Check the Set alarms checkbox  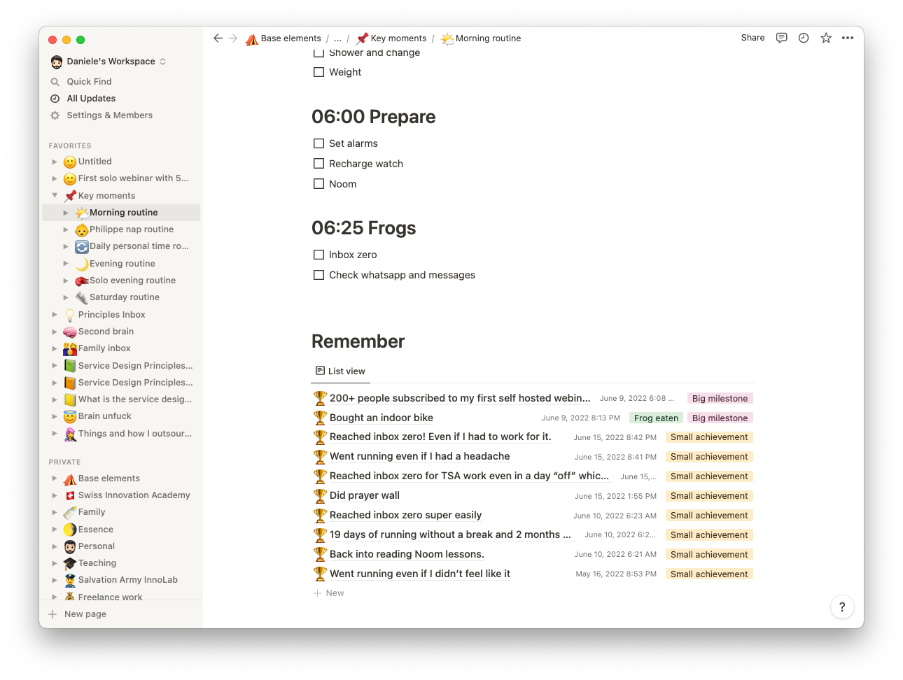[x=318, y=143]
